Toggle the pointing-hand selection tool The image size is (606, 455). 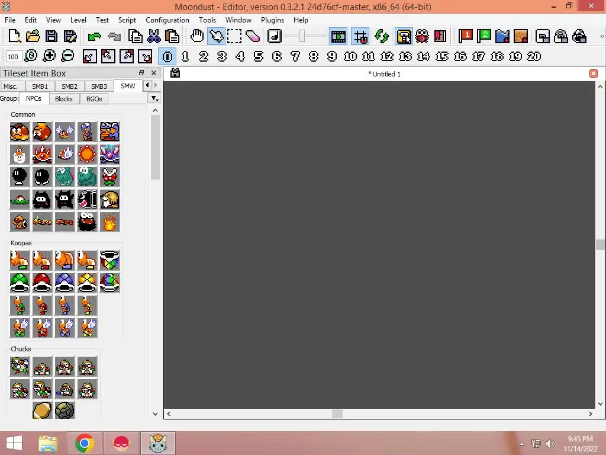click(216, 36)
